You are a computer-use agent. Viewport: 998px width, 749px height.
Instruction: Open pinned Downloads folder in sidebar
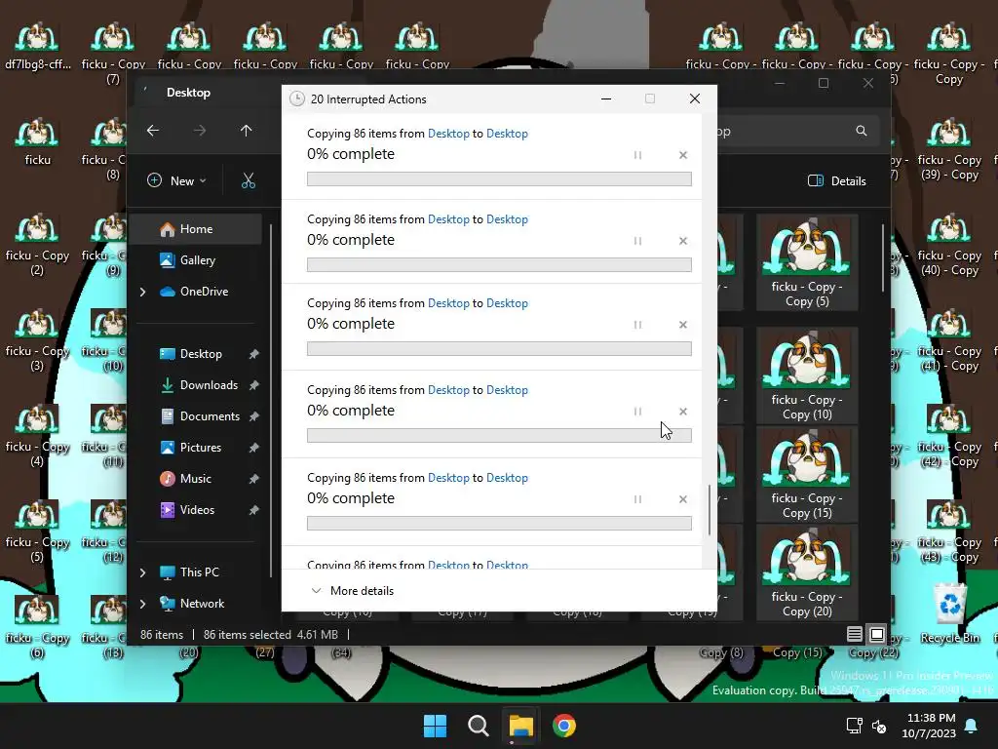coord(209,385)
